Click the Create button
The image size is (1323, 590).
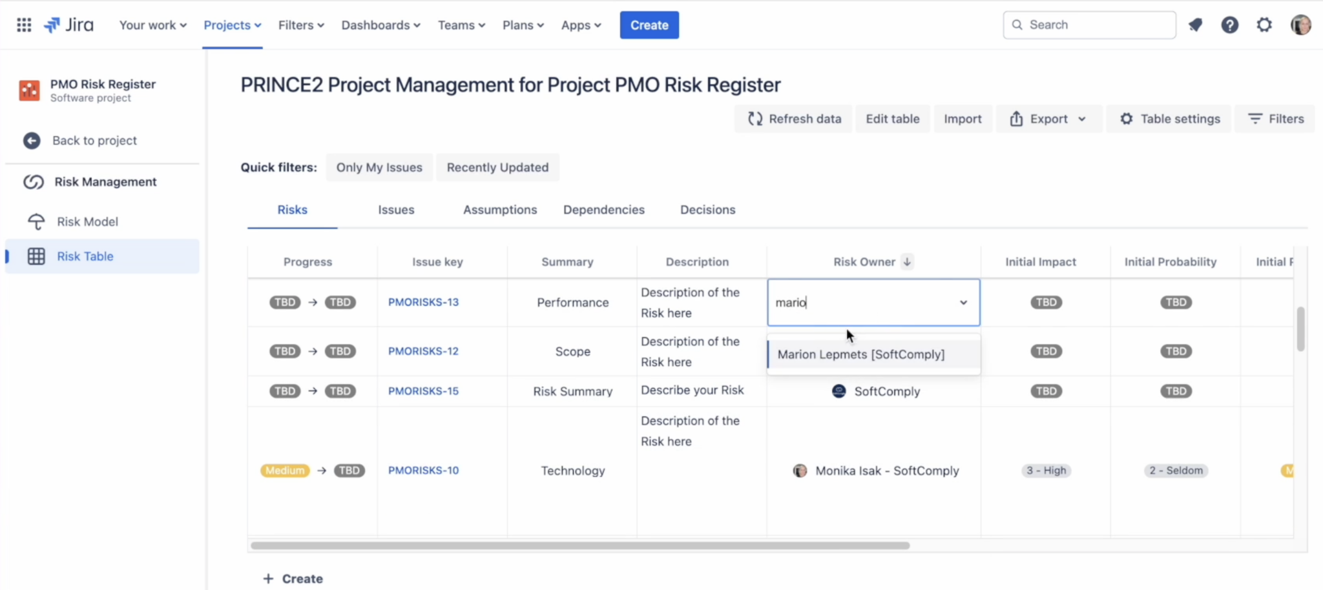point(649,25)
